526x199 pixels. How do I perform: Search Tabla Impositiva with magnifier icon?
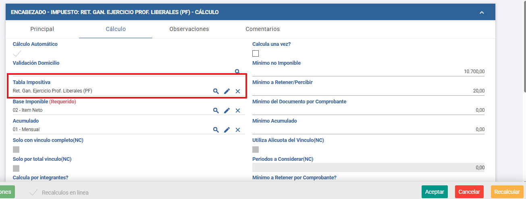click(216, 91)
